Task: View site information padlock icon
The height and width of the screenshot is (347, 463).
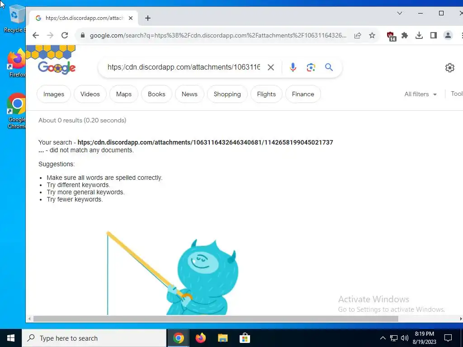Action: point(83,35)
